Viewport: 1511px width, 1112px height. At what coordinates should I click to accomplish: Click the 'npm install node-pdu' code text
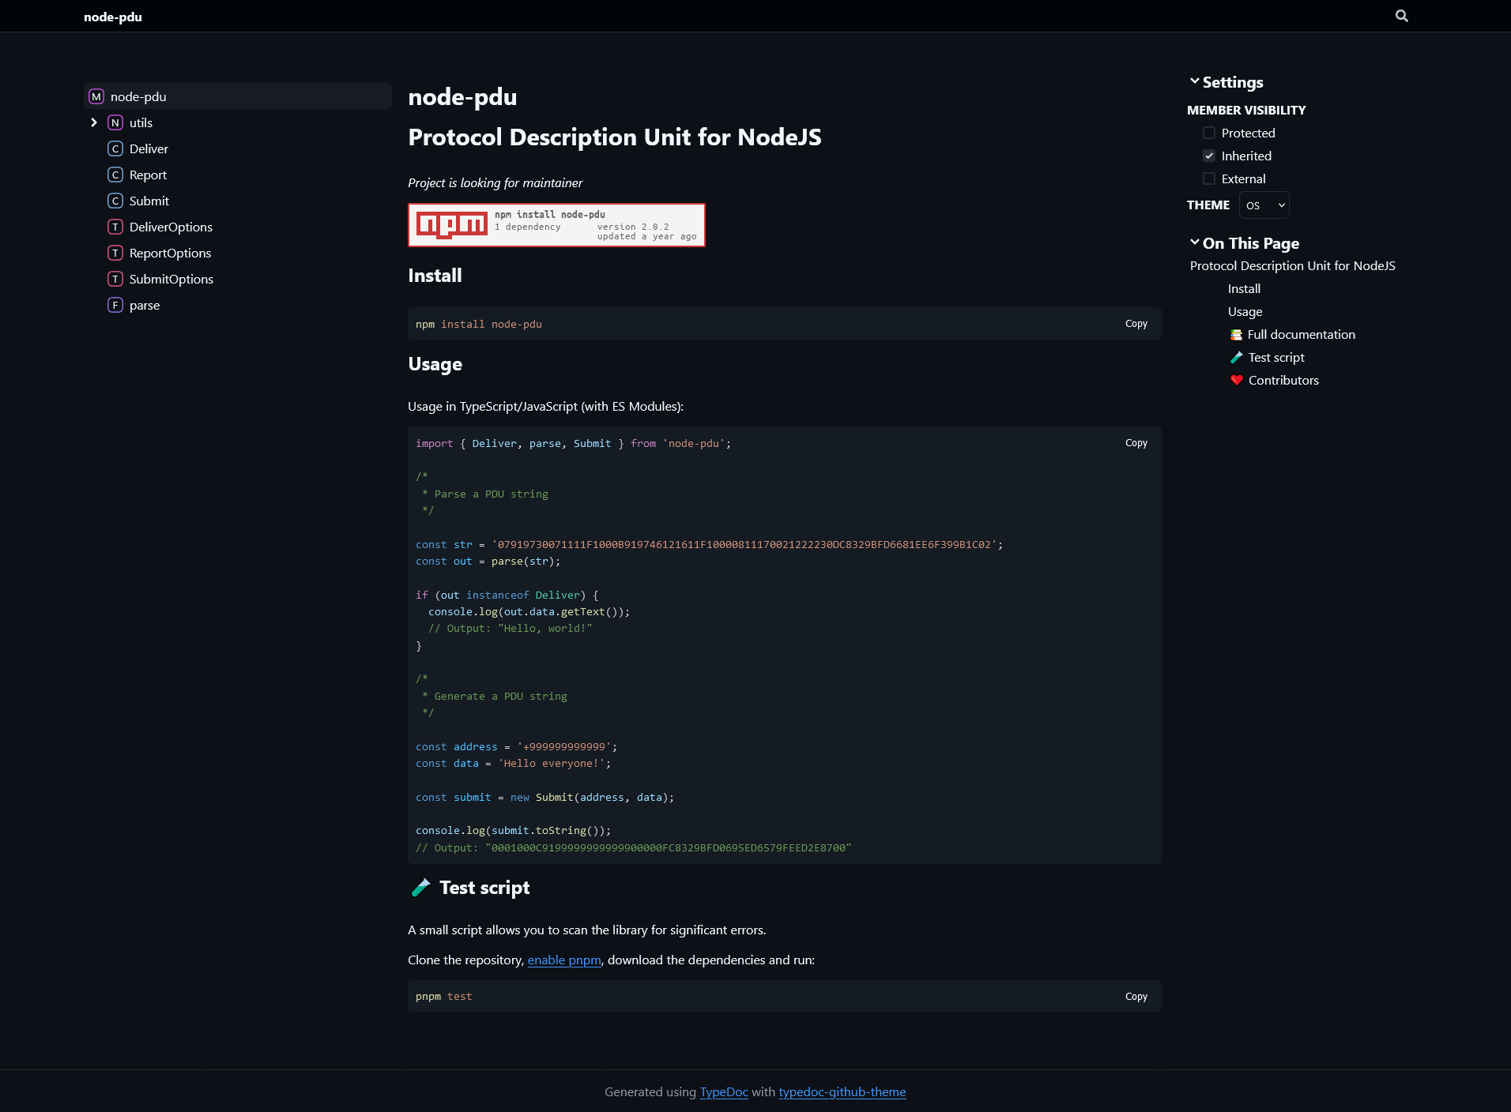(x=479, y=325)
